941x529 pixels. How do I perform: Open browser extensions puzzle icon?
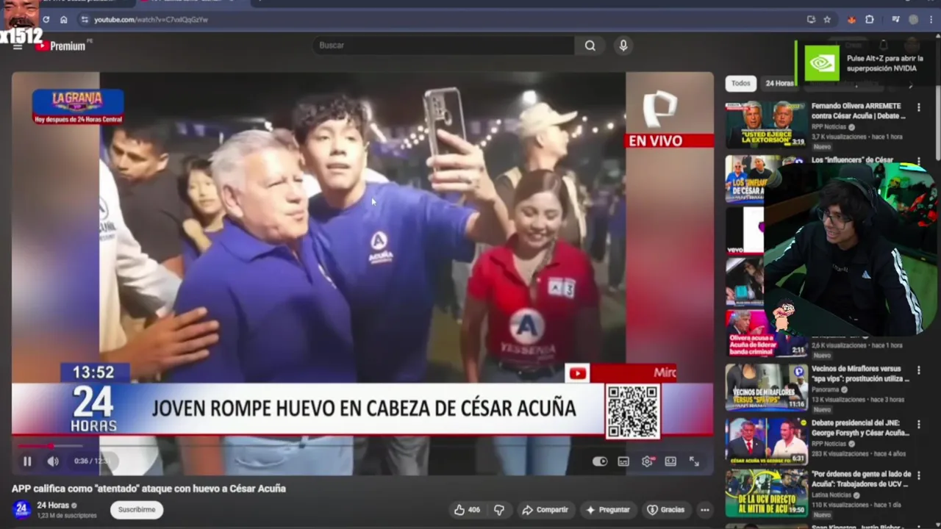pos(870,20)
